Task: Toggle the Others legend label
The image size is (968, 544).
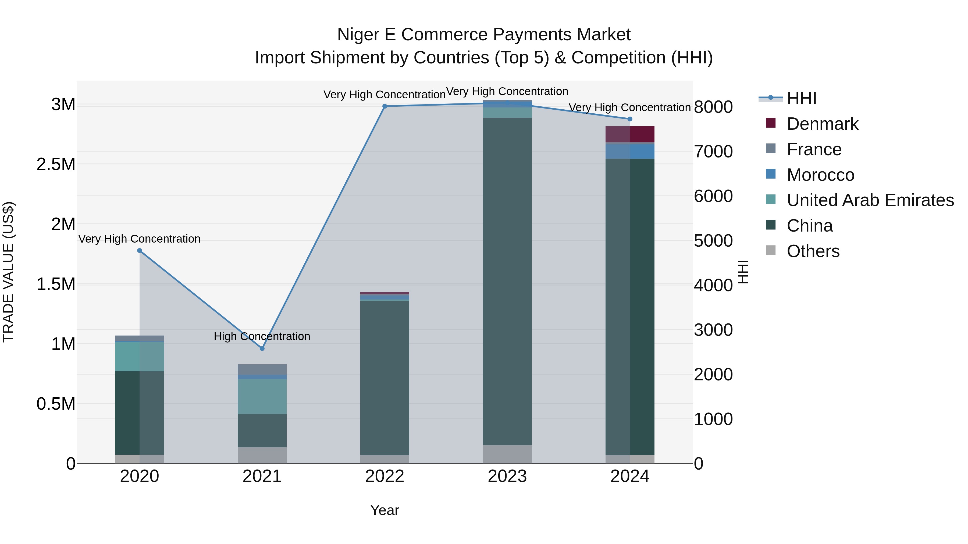Action: 813,251
